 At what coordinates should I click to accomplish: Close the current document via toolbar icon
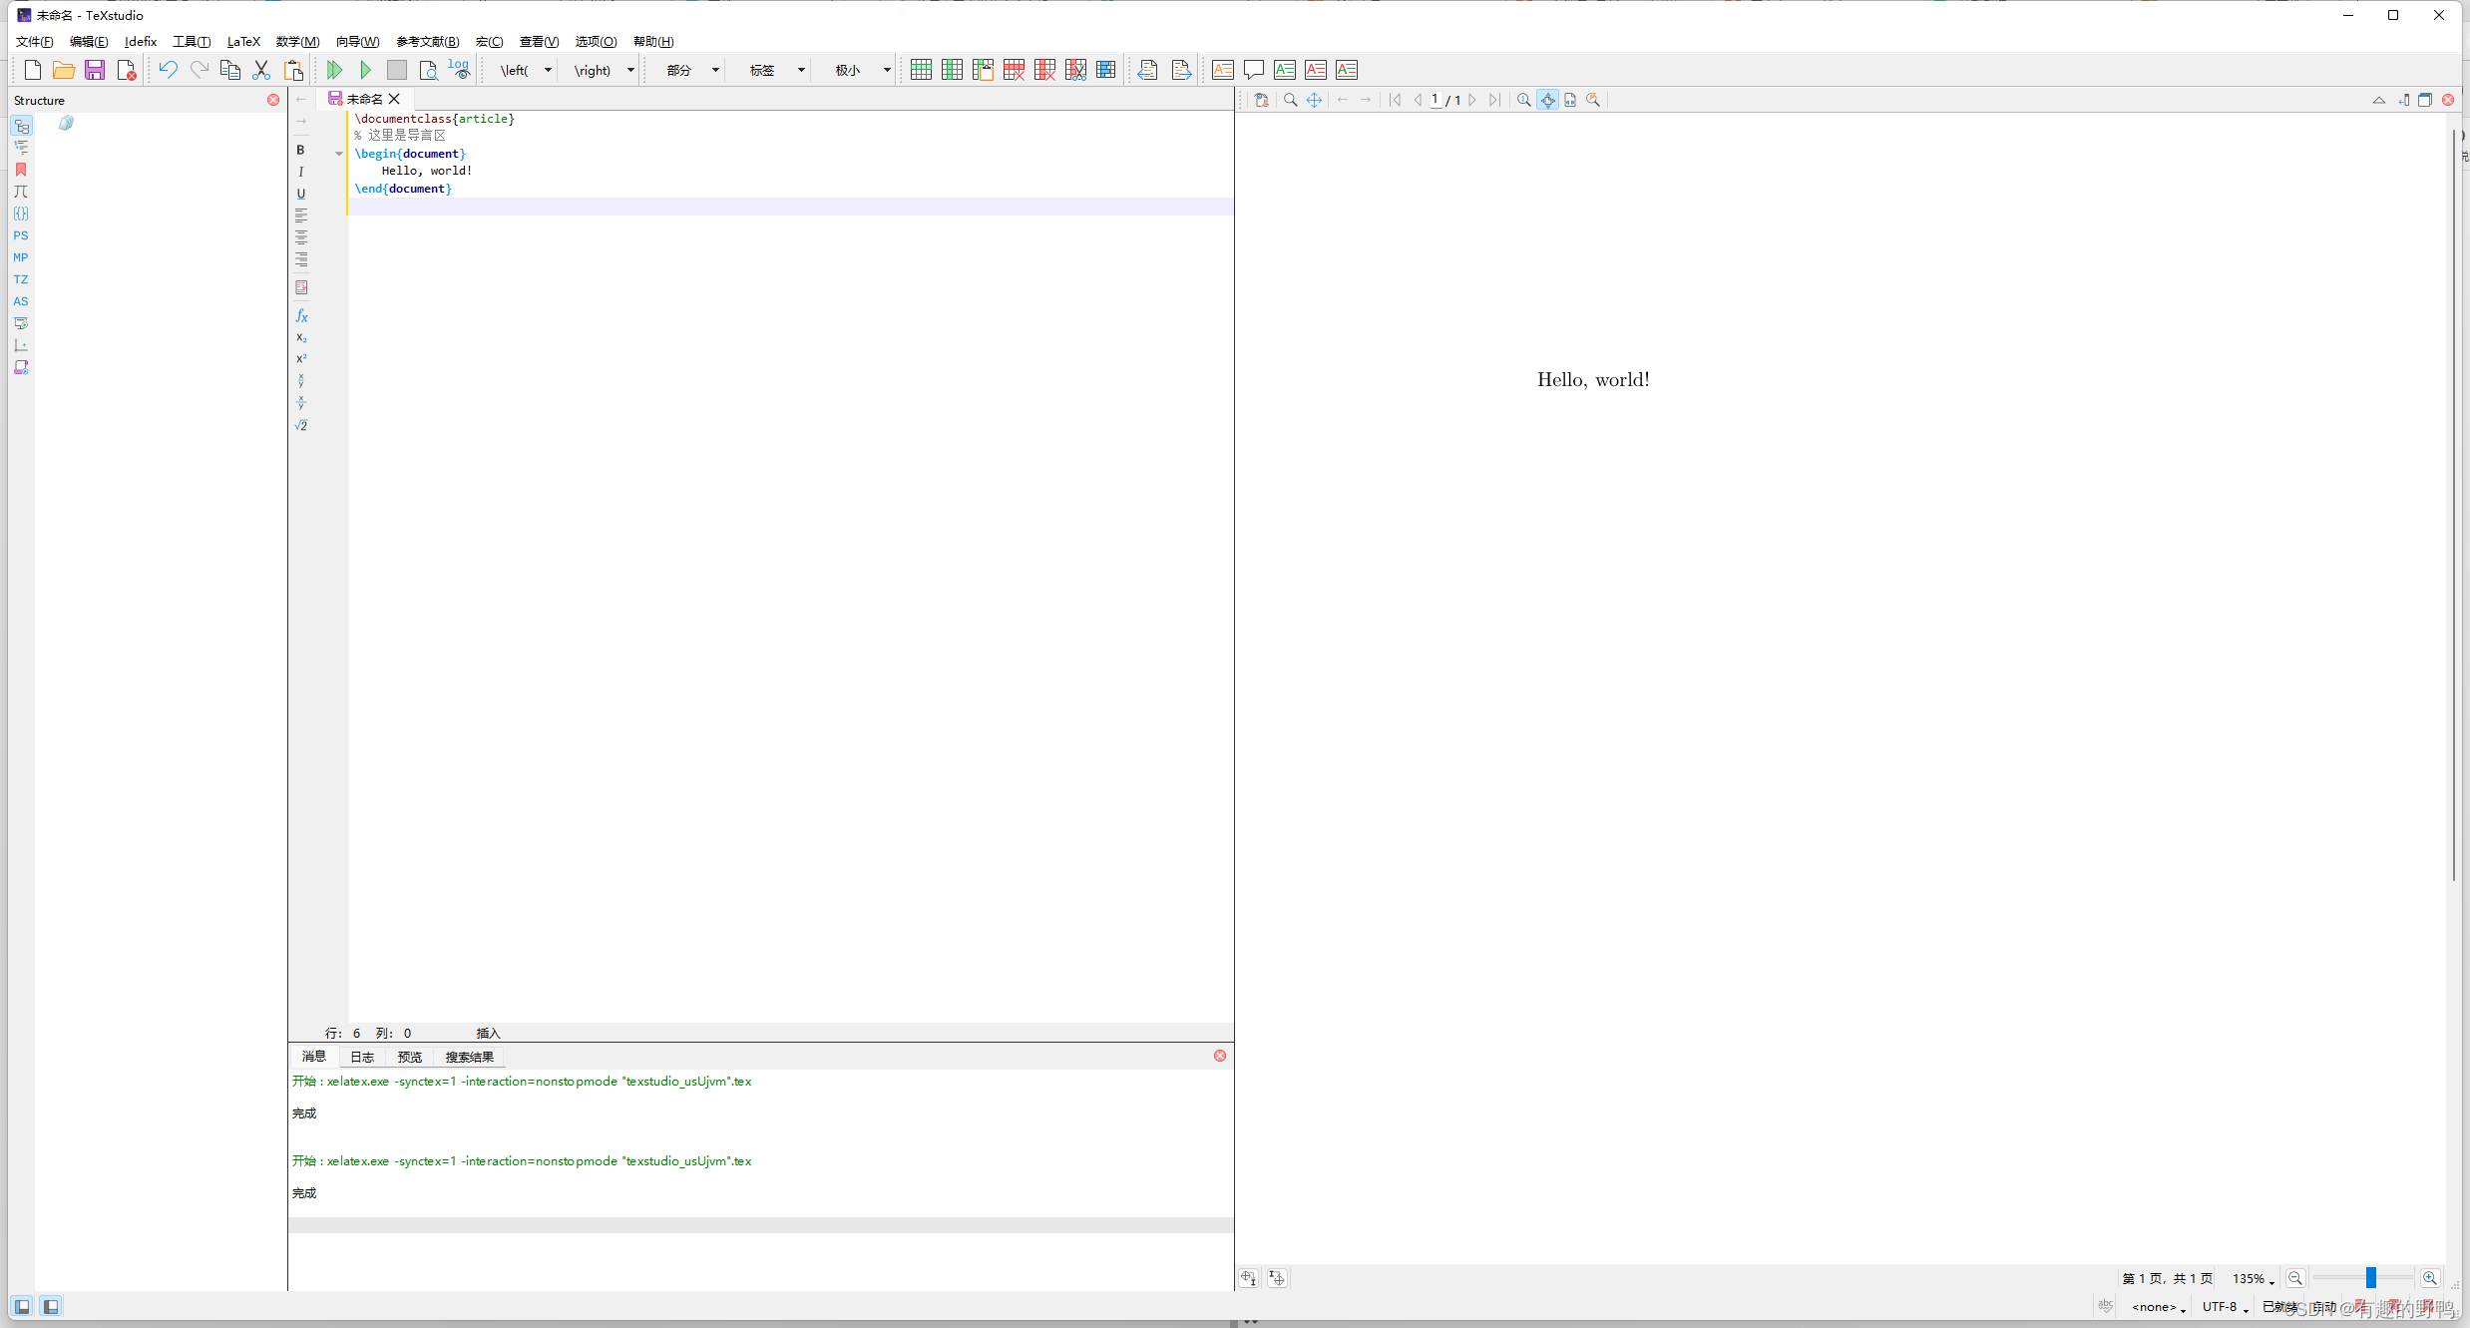click(126, 70)
